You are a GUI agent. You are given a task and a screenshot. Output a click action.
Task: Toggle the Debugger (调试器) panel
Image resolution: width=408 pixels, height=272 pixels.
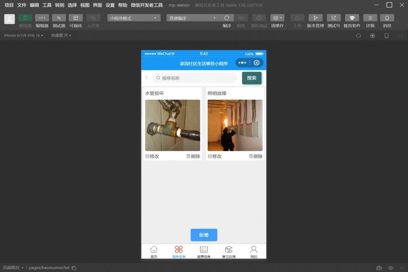59,18
